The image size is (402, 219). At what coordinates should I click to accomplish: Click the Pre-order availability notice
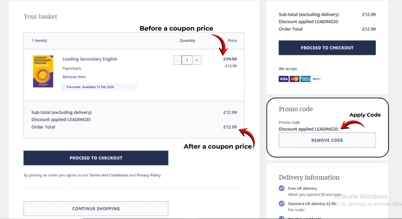[x=100, y=87]
